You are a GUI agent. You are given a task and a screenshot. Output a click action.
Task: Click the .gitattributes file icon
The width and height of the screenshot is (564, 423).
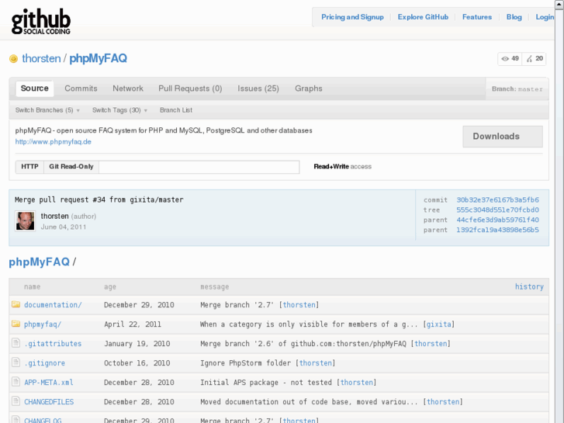coord(16,343)
